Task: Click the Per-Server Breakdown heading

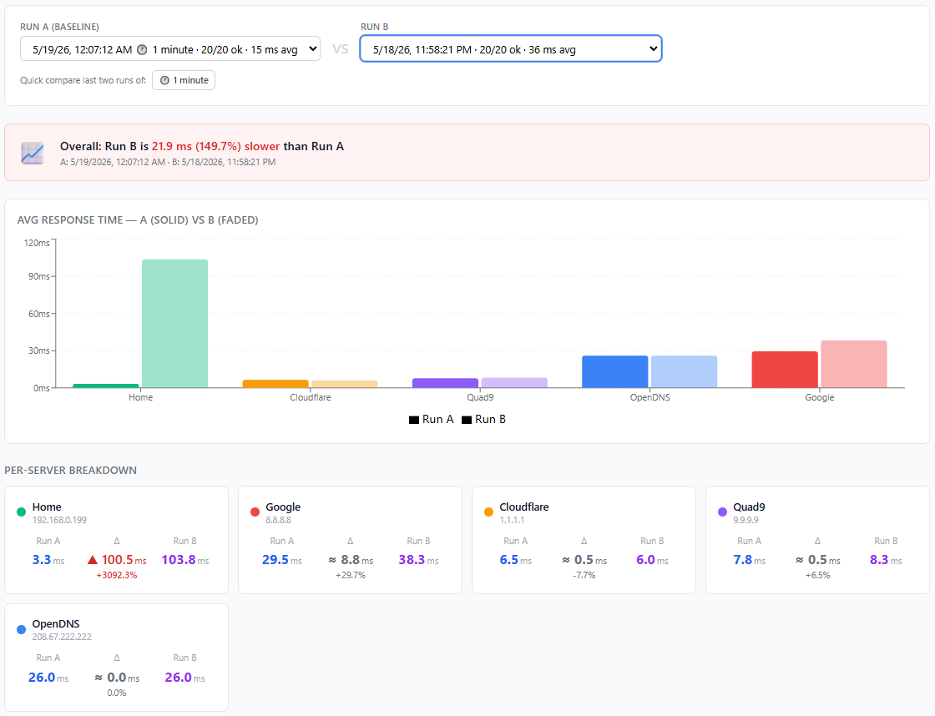Action: click(70, 471)
